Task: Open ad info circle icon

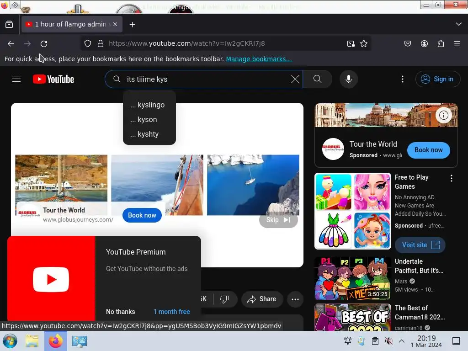Action: click(443, 115)
